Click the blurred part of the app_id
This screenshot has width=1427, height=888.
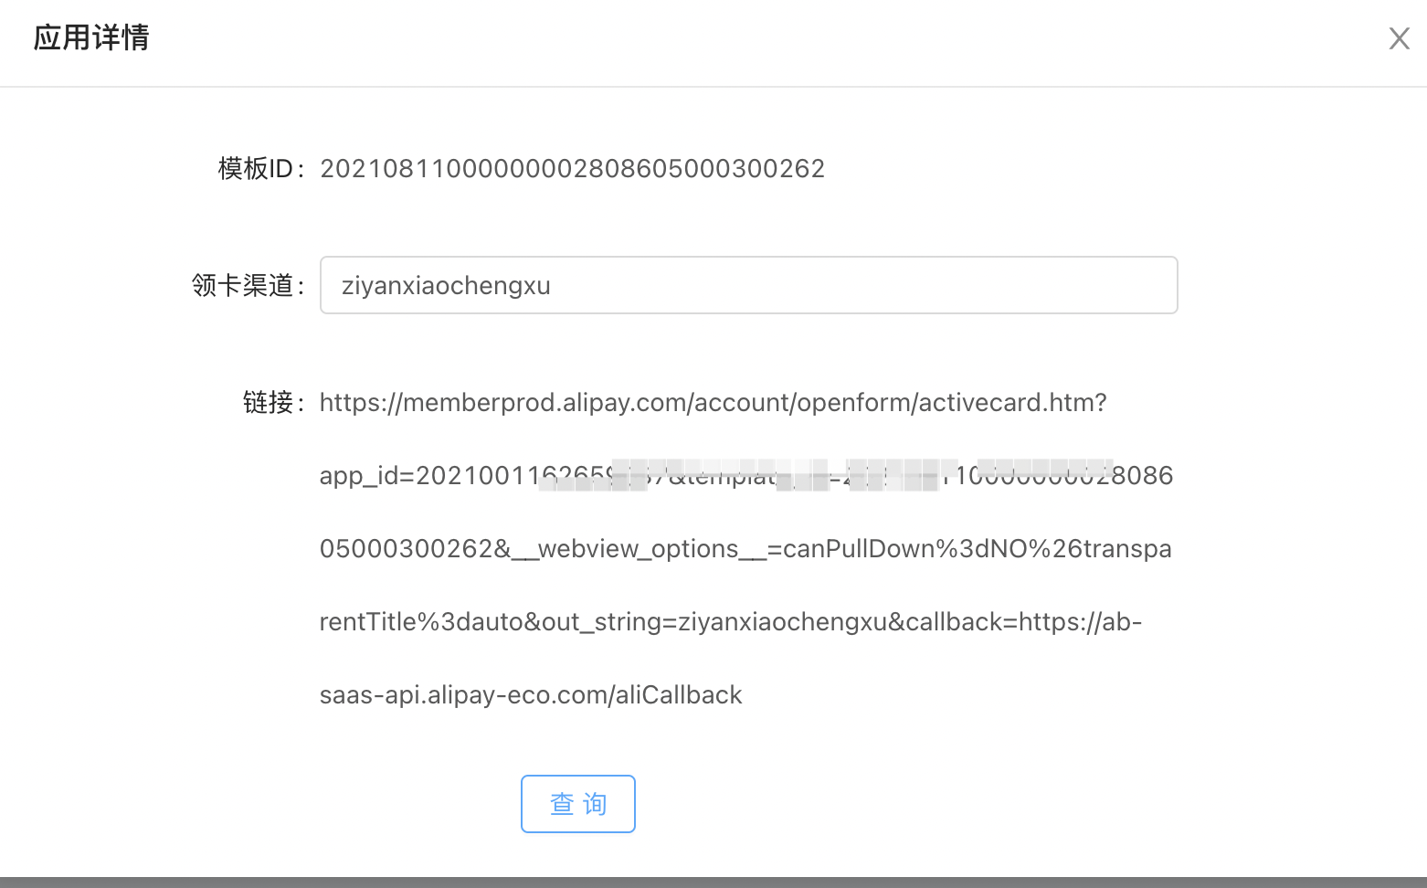827,475
